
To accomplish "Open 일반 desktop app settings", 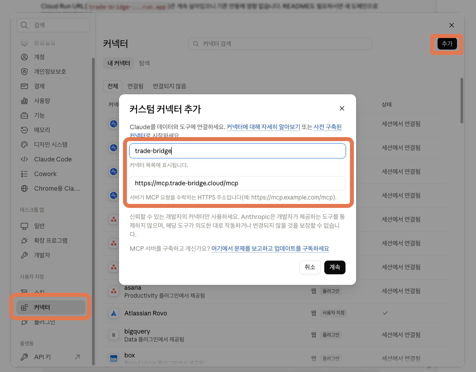I will [52, 226].
